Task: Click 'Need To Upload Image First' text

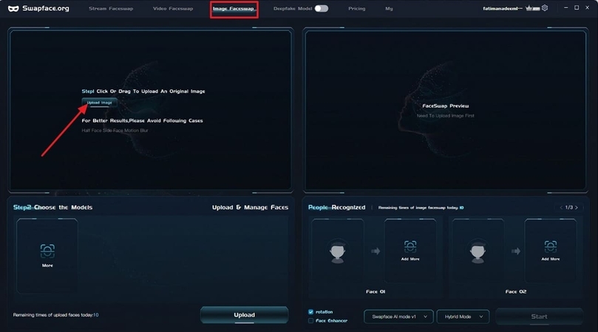Action: (x=446, y=116)
